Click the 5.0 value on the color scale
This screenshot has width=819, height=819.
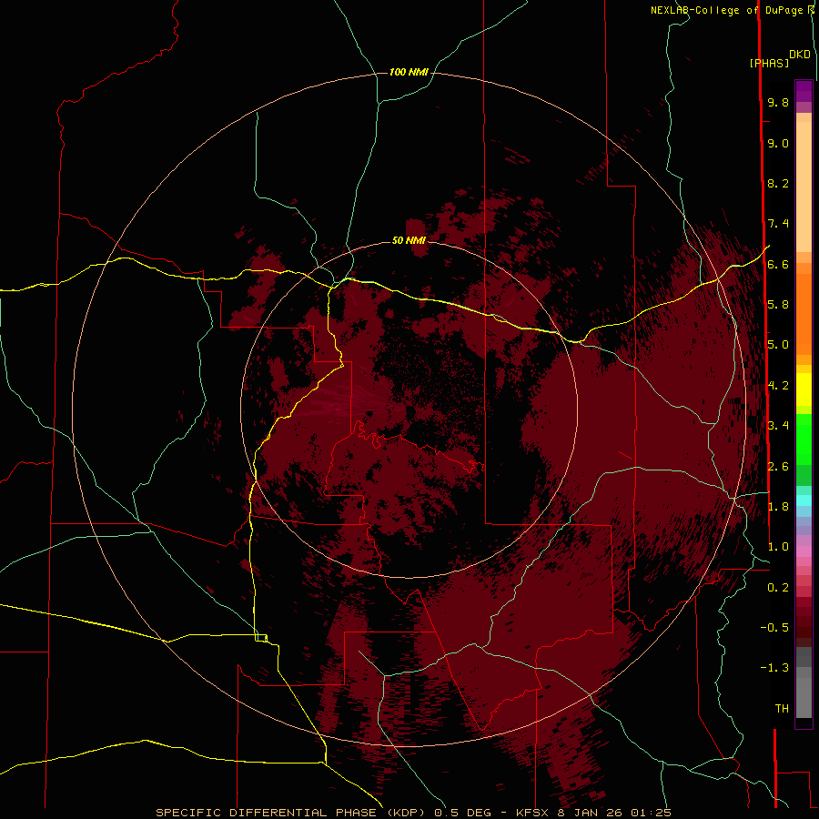pos(778,345)
